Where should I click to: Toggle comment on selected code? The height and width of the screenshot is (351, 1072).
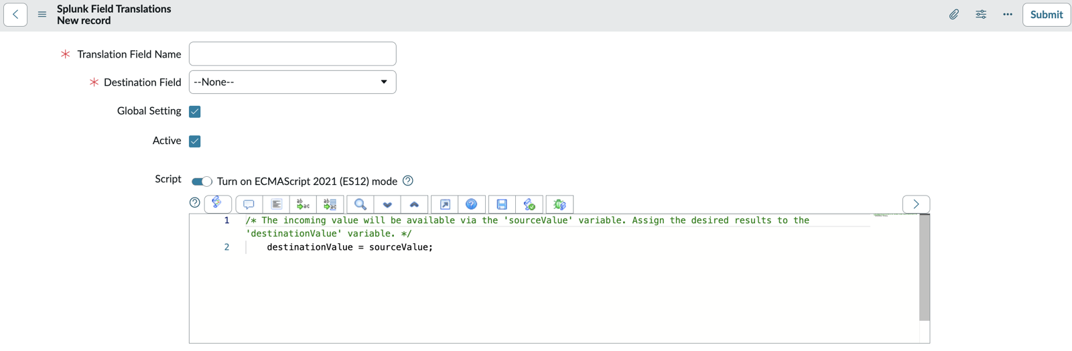(x=249, y=204)
